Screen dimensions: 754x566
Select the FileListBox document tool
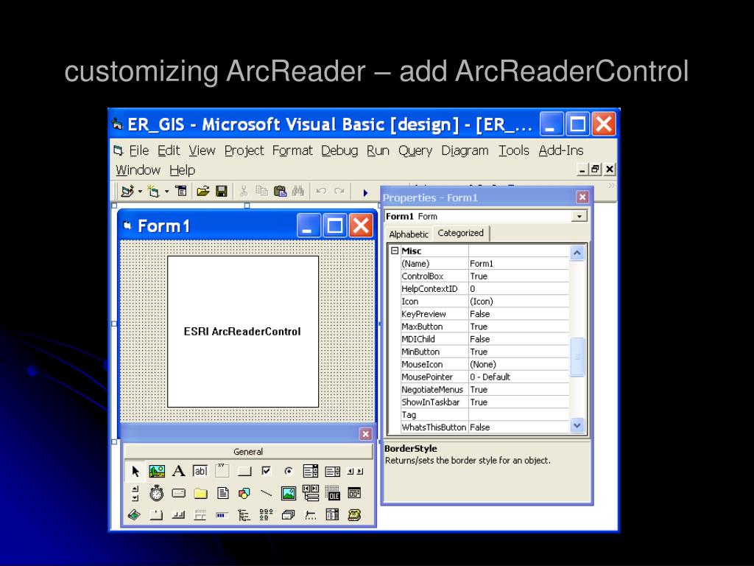click(222, 493)
